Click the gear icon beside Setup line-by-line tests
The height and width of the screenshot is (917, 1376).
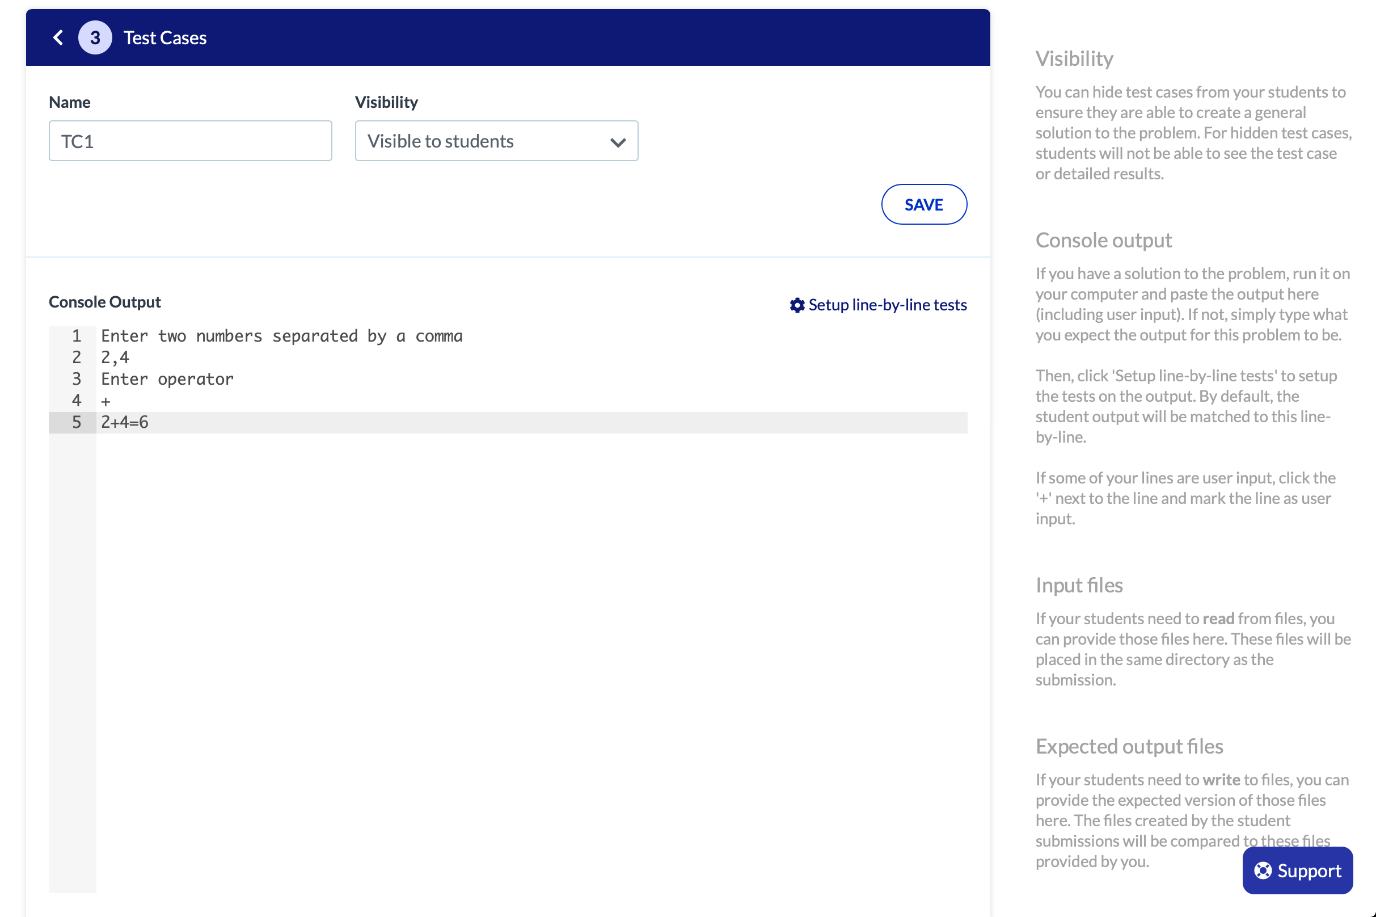(797, 305)
